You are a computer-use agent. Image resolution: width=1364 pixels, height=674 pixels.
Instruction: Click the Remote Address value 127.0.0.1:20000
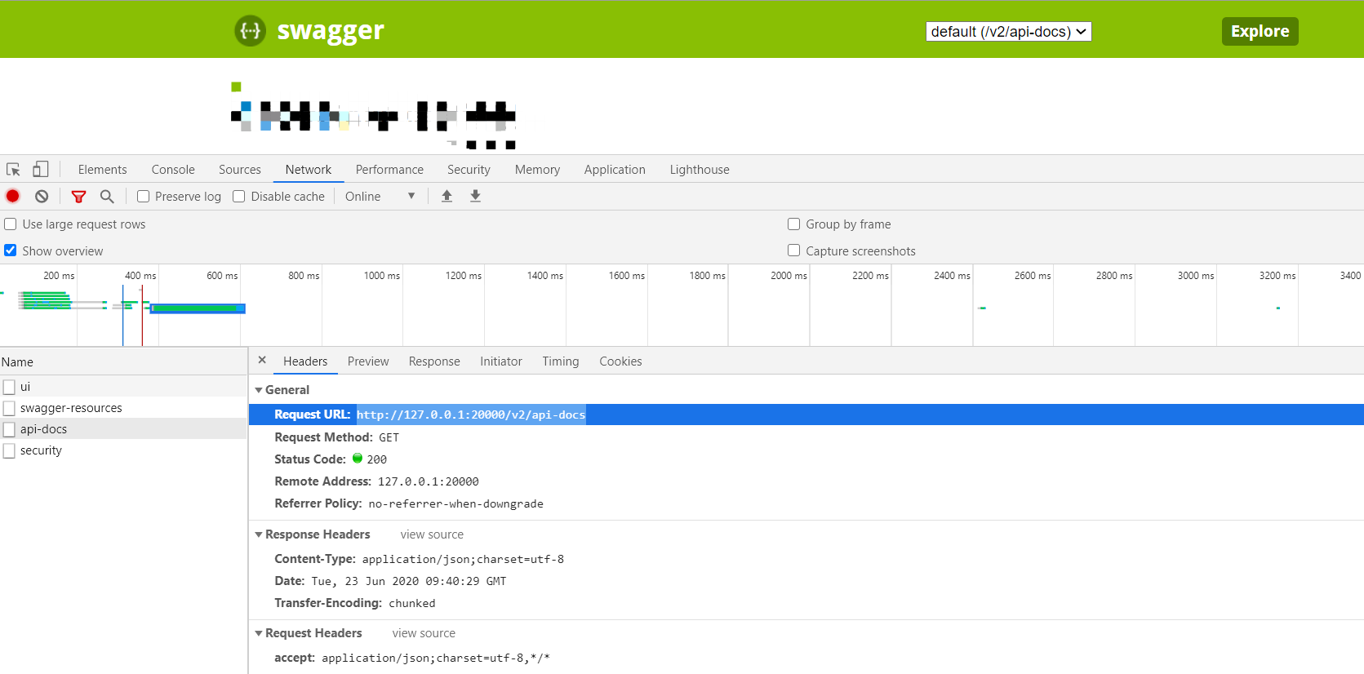429,481
